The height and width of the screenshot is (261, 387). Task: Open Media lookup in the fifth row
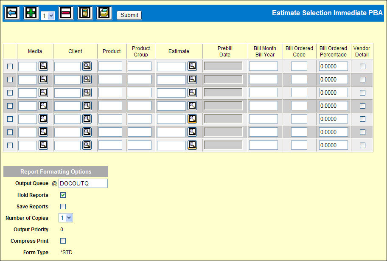click(x=43, y=119)
